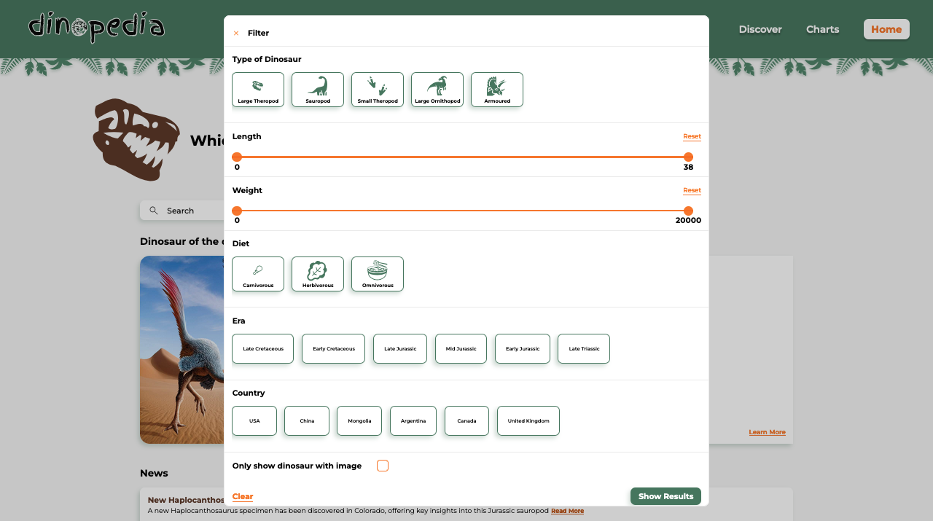
Task: Toggle the Mongolia country filter
Action: [x=359, y=421]
